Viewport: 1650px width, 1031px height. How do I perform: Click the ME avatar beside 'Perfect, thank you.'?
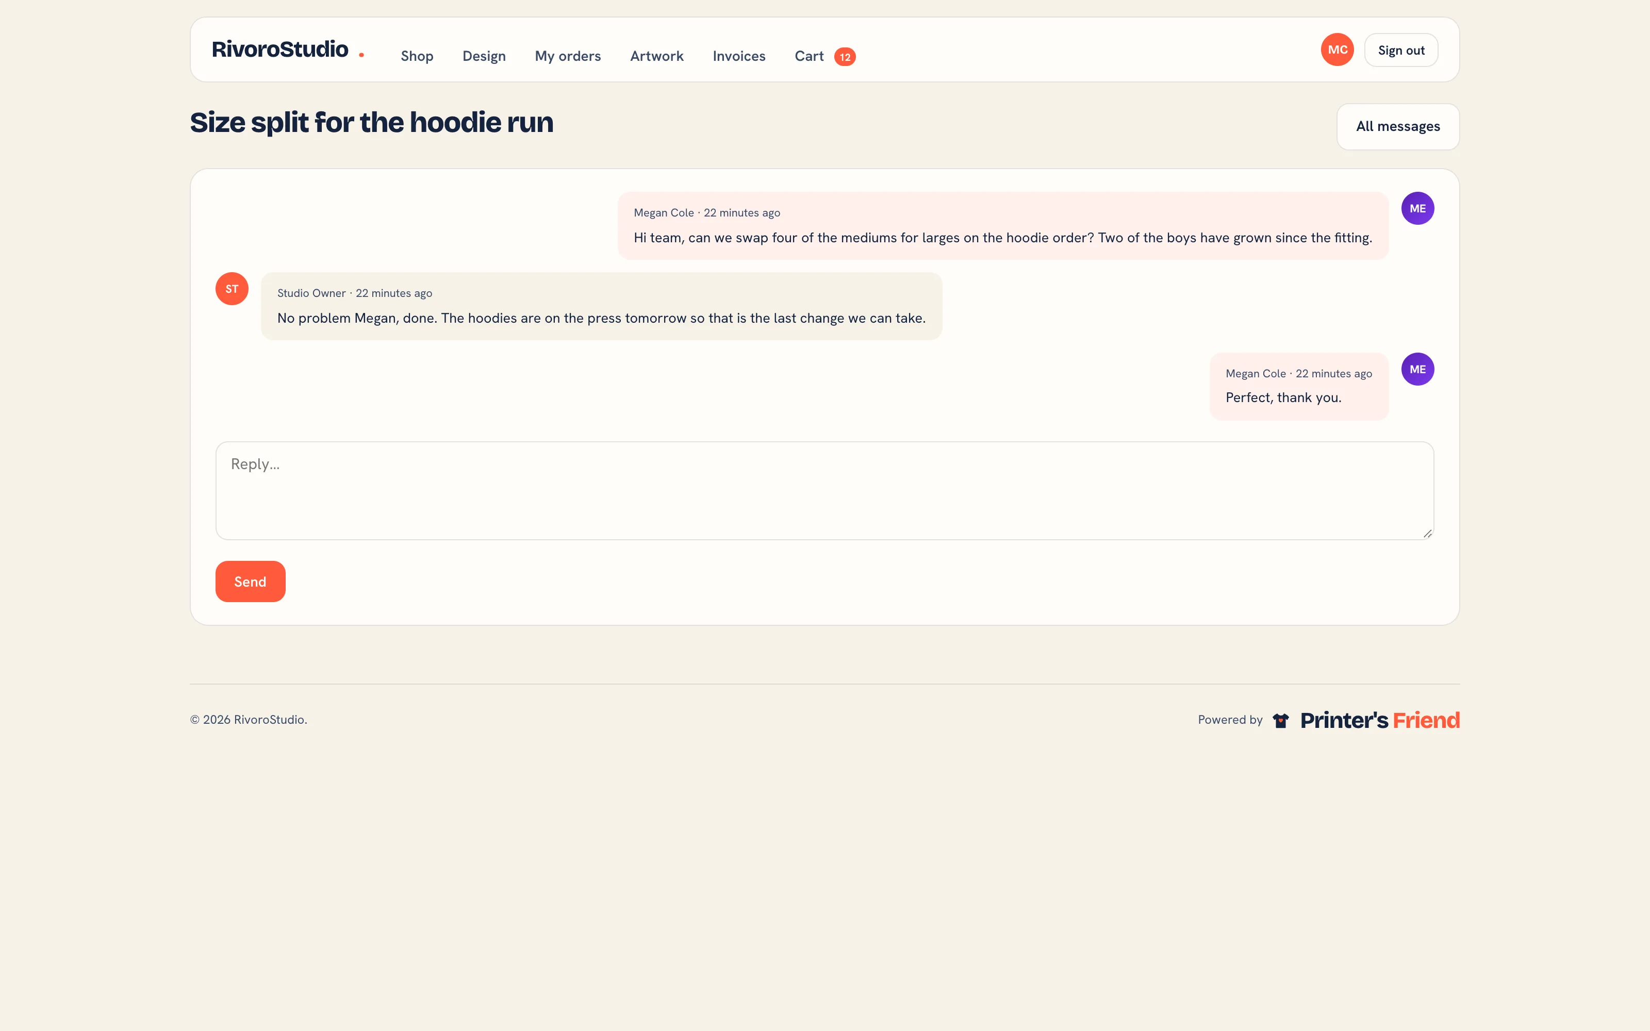(x=1417, y=369)
